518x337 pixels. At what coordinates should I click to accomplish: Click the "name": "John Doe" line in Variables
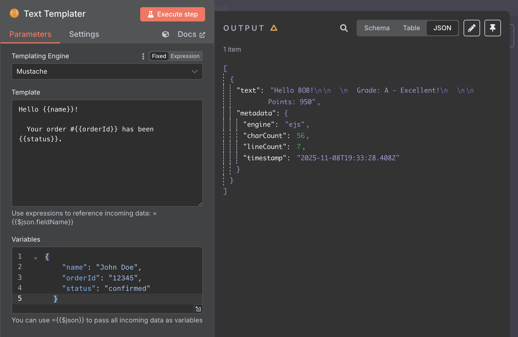tap(102, 267)
